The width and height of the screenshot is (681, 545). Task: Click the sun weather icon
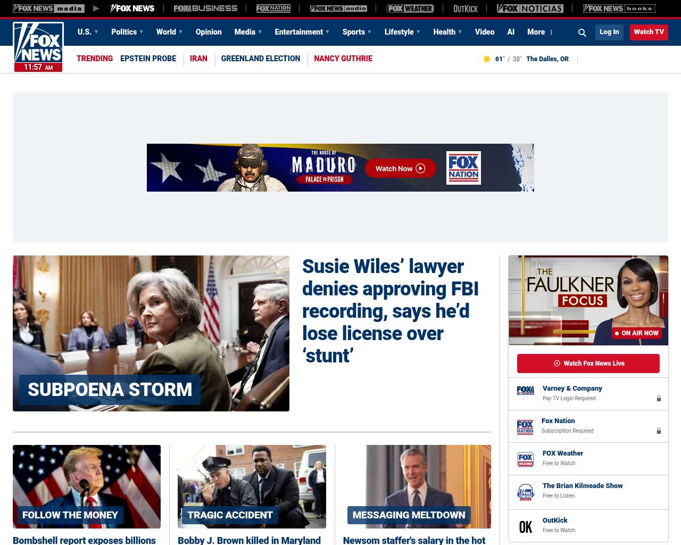point(486,59)
